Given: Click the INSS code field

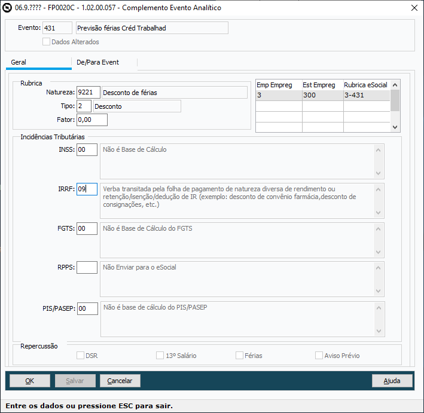Looking at the screenshot, I should (x=87, y=150).
